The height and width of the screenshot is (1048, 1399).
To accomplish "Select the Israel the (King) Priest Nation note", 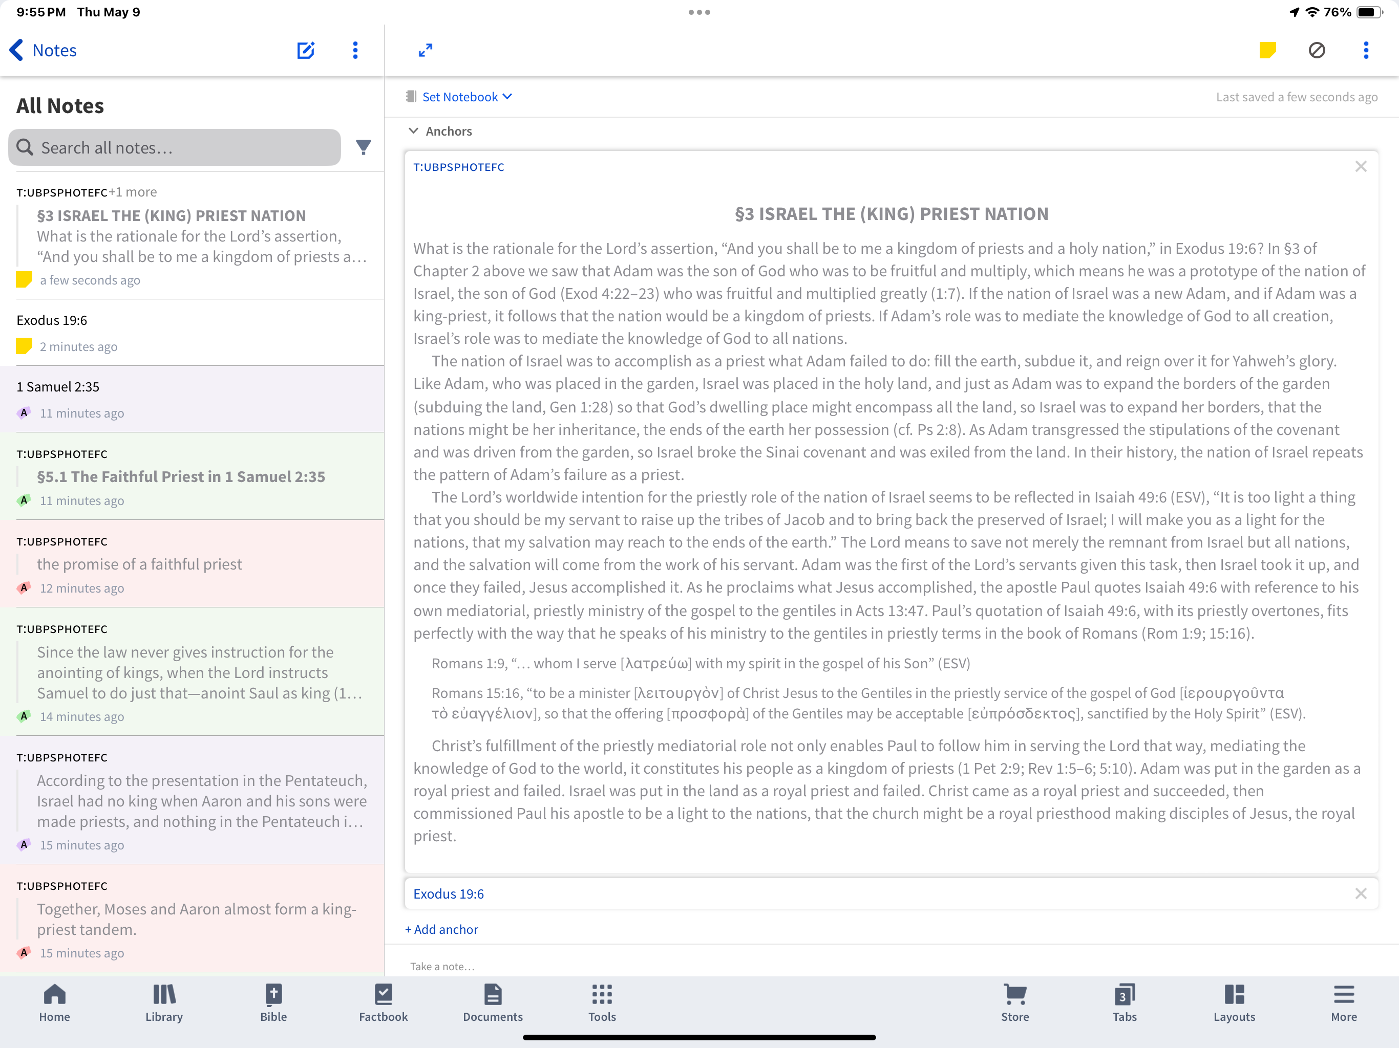I will point(192,235).
